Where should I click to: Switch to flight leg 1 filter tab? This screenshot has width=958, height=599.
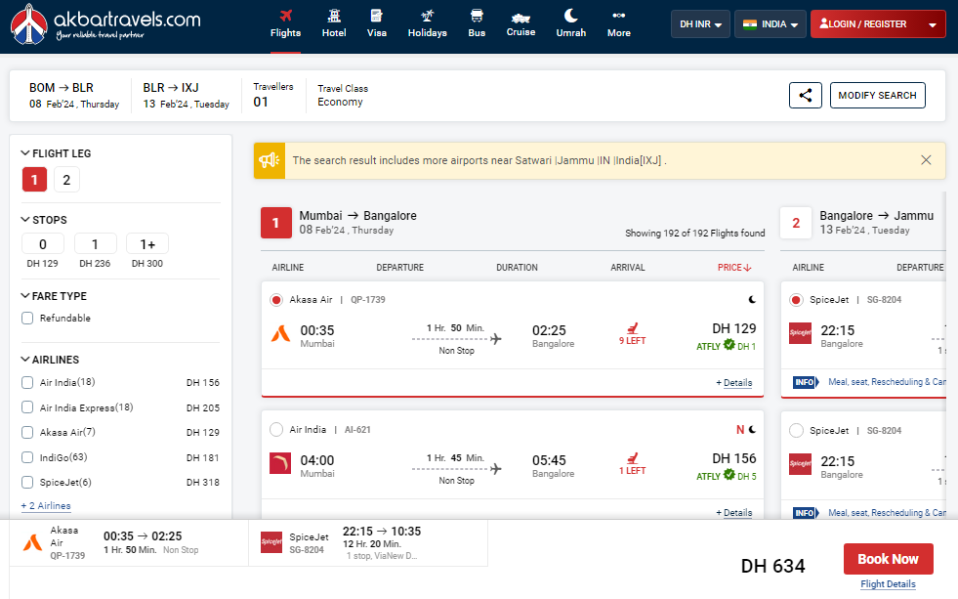coord(35,180)
